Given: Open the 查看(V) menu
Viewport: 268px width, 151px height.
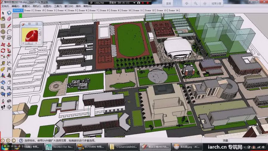Looking at the screenshot, I should 26,6.
